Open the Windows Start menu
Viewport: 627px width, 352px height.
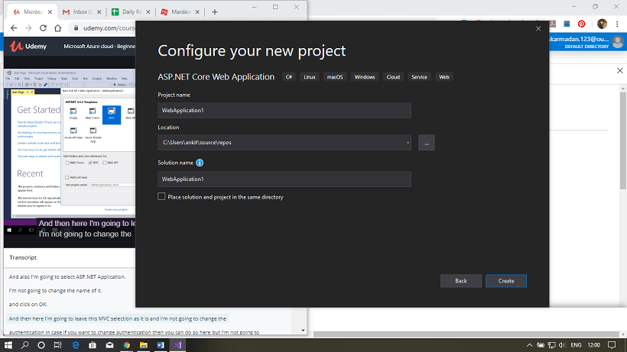pyautogui.click(x=8, y=345)
